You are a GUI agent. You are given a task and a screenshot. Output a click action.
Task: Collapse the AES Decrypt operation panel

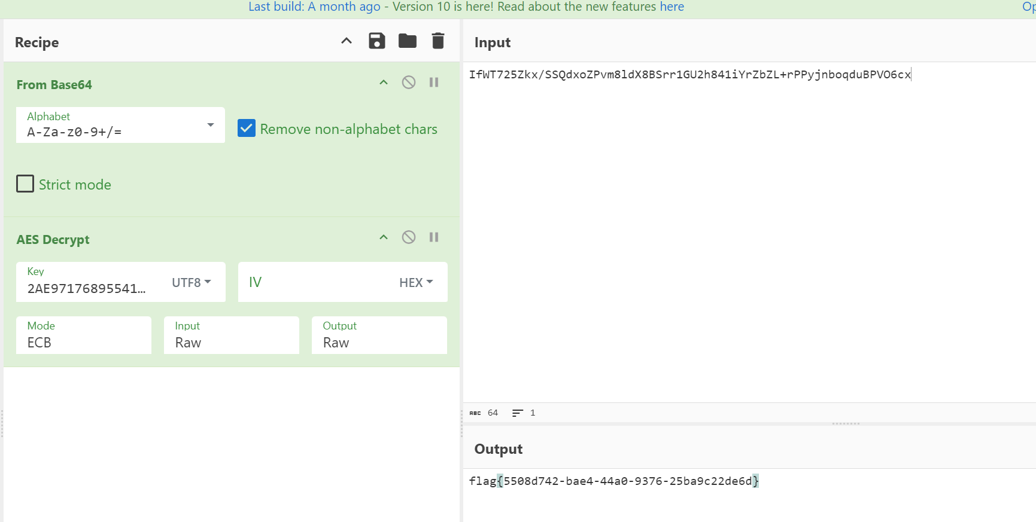[384, 237]
